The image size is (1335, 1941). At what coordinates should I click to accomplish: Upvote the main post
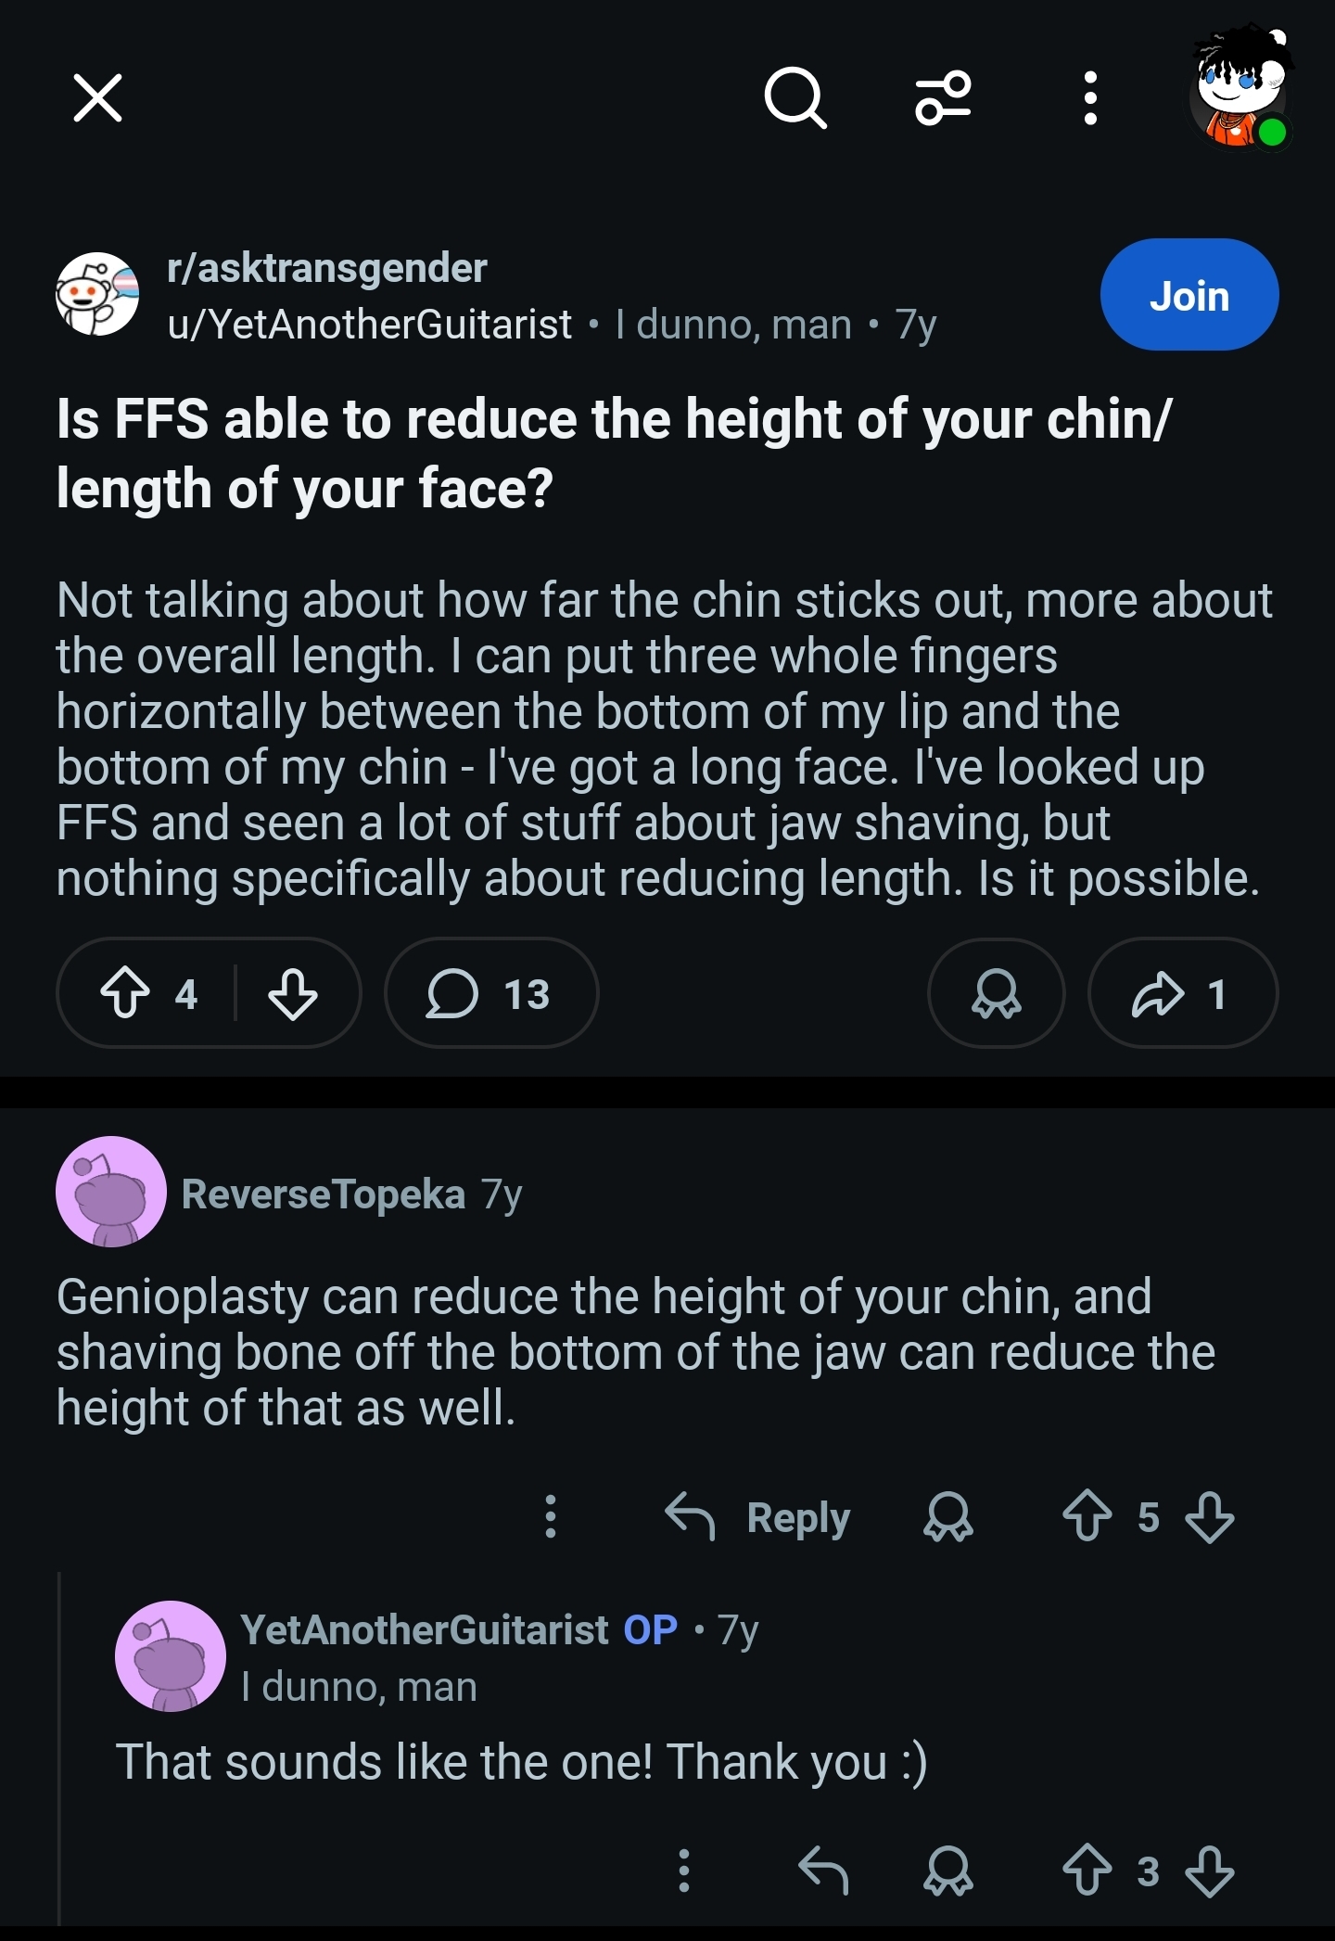(125, 993)
